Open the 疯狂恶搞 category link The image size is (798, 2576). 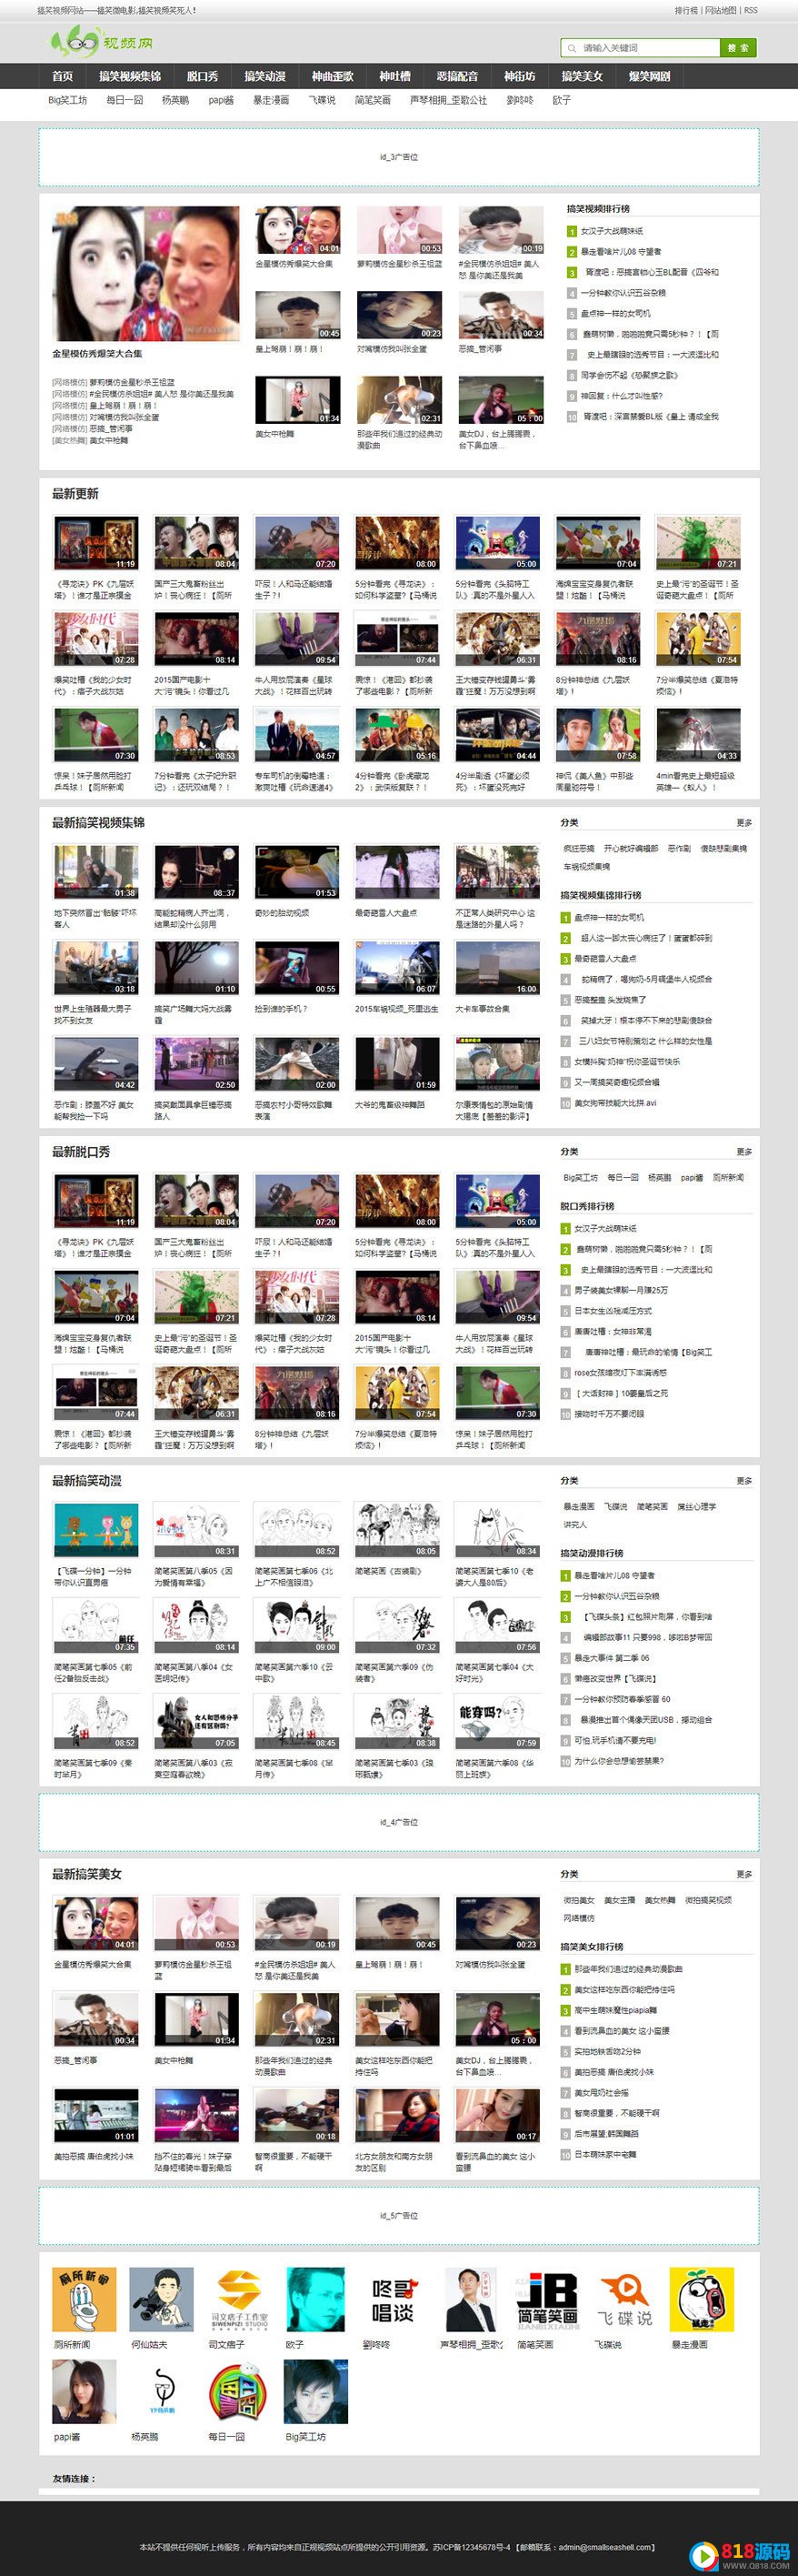click(578, 848)
